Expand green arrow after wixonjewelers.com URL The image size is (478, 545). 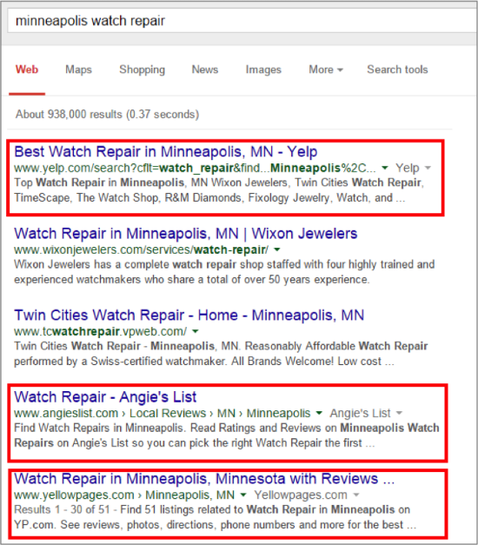277,249
